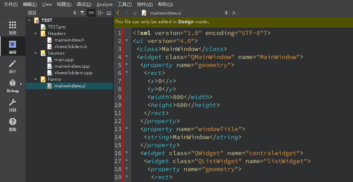The width and height of the screenshot is (353, 182).
Task: Click the file lock icon
Action: (x=135, y=13)
